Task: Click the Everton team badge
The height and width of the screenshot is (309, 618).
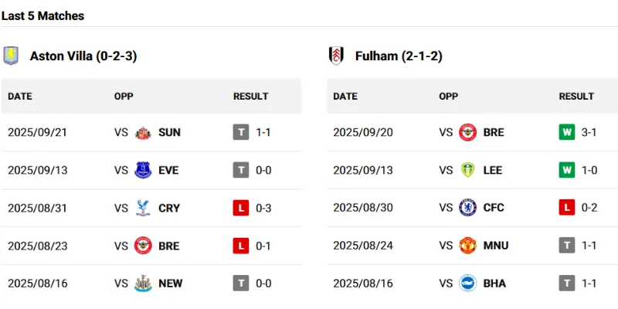Action: pos(143,170)
